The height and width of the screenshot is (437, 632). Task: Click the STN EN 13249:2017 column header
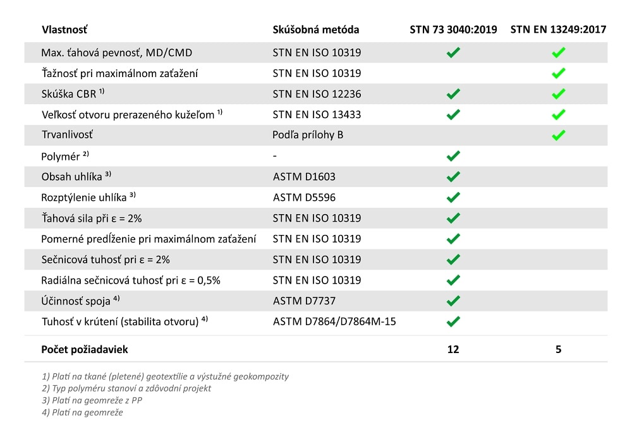pos(558,29)
